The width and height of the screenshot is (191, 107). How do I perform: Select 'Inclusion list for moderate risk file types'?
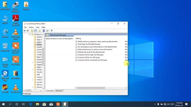(92, 60)
